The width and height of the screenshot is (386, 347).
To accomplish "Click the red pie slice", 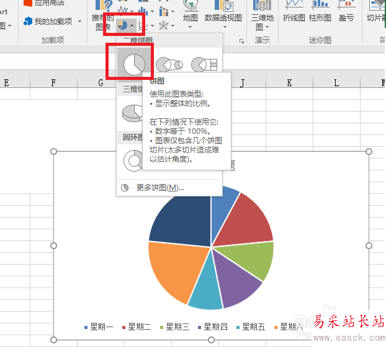I will coord(246,224).
